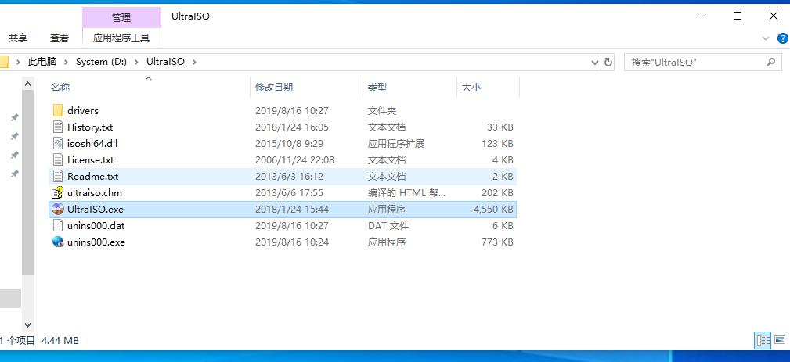Click the 编译的 HTML type cell

point(406,192)
